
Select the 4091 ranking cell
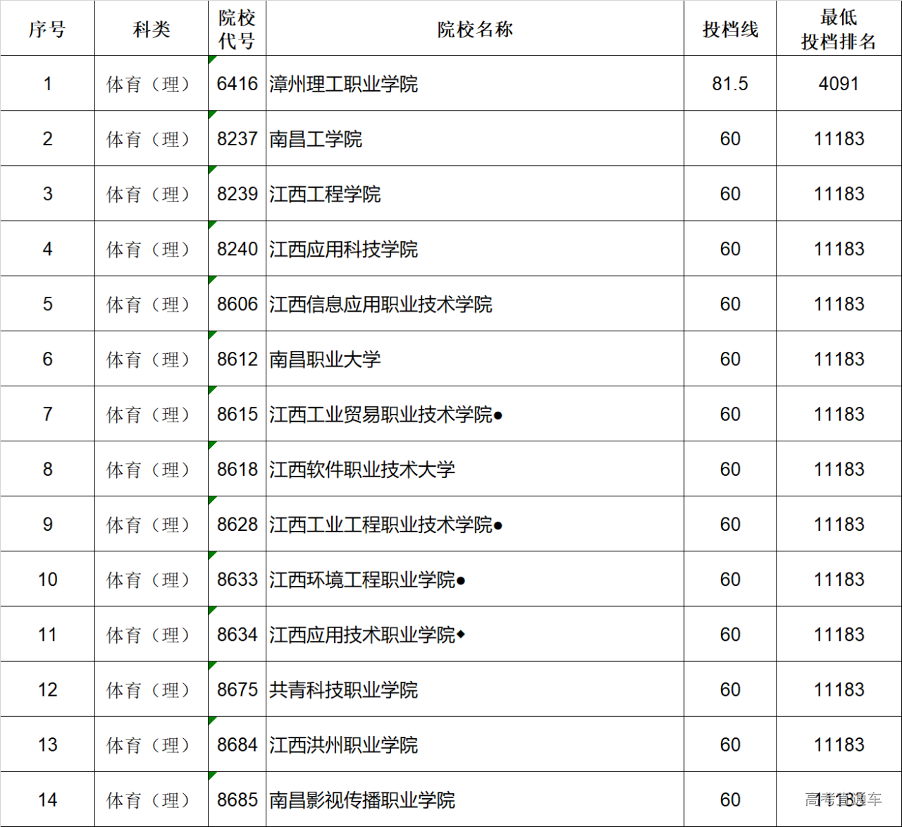click(839, 84)
